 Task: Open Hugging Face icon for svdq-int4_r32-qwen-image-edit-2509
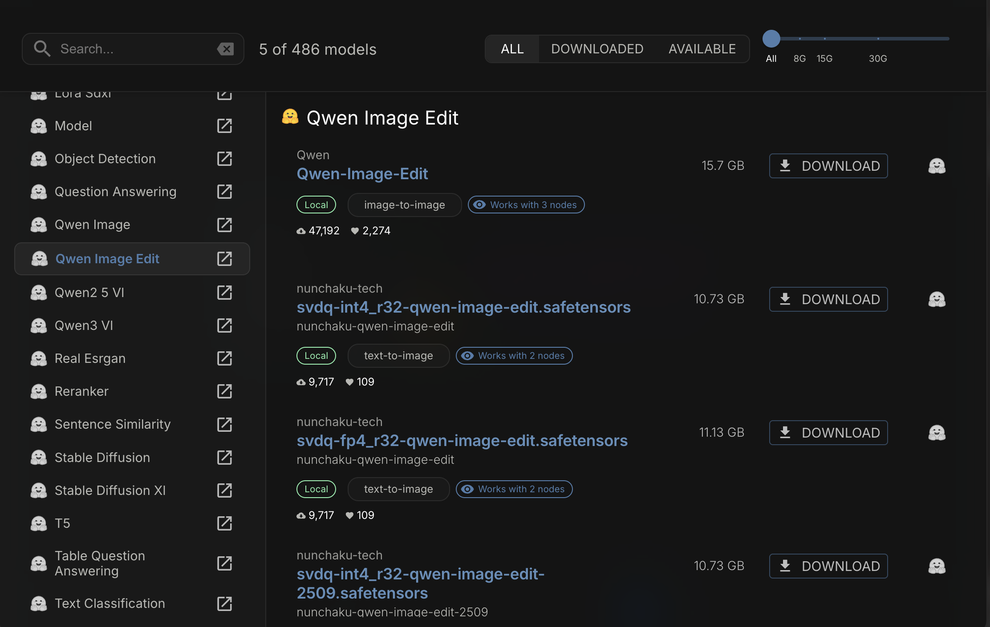tap(937, 566)
